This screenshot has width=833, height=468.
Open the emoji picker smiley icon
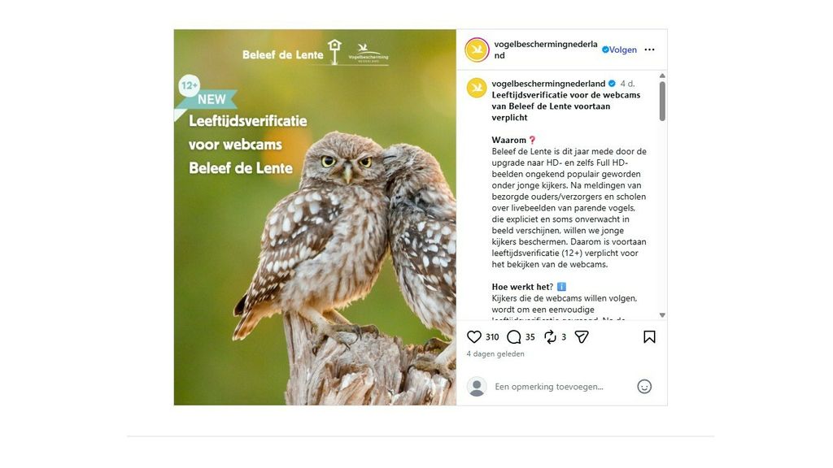645,386
